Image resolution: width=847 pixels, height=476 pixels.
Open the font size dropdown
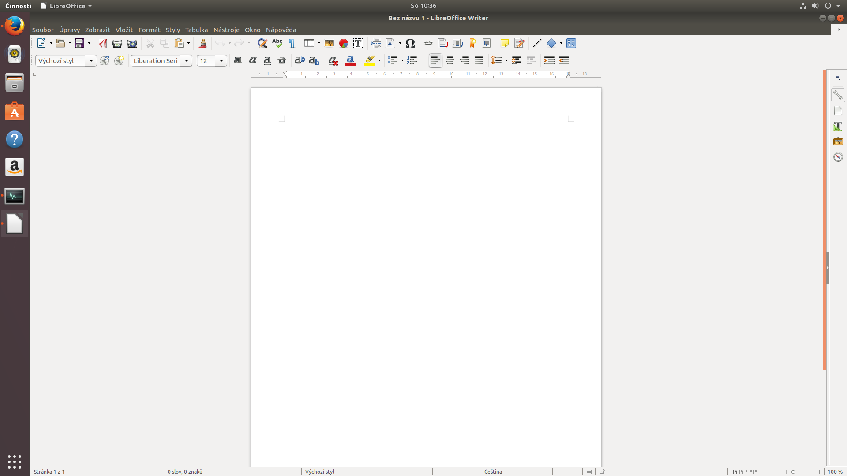[221, 60]
